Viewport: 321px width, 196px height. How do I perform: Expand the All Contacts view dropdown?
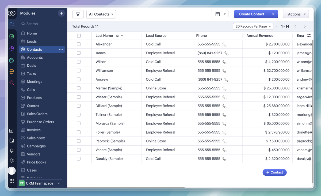pos(101,14)
